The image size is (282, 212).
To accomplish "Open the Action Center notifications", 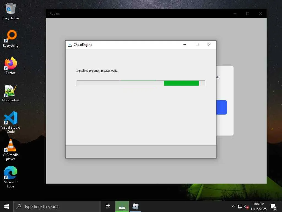I will (273, 207).
